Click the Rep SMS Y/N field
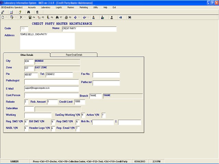The width and height of the screenshot is (219, 164). [x=78, y=122]
